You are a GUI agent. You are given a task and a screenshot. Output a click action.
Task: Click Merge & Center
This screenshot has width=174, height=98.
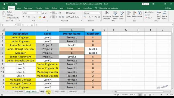(x=73, y=17)
